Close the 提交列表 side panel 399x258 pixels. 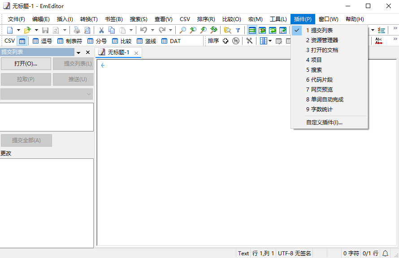click(88, 52)
